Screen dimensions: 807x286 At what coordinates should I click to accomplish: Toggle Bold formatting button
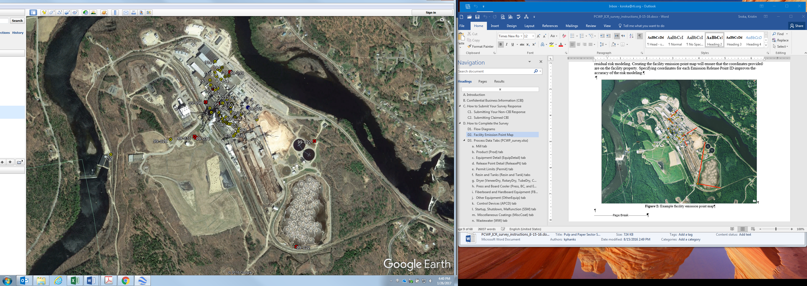click(501, 44)
